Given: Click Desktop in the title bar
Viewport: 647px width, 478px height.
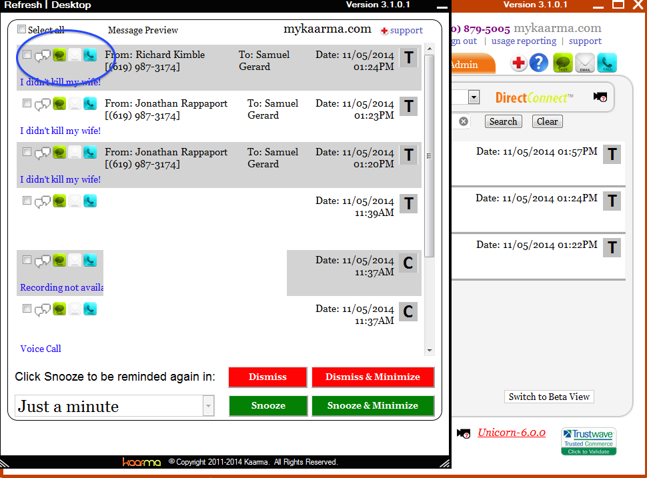Looking at the screenshot, I should point(71,5).
